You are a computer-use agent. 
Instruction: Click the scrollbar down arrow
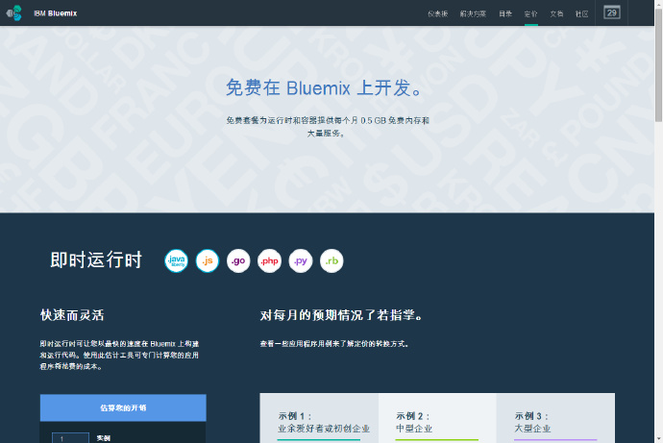click(x=658, y=439)
